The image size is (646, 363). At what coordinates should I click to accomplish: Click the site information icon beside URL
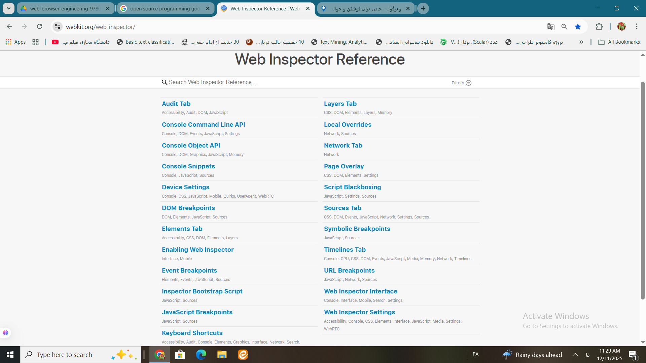point(58,27)
